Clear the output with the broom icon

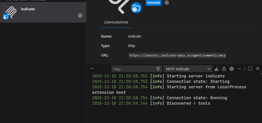tap(217, 69)
